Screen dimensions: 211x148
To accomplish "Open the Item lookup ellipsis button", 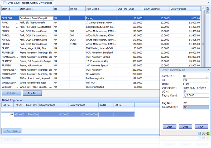I will (207, 84).
